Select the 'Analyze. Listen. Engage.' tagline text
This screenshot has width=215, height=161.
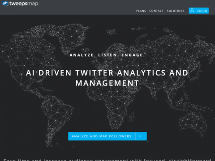coord(107,55)
